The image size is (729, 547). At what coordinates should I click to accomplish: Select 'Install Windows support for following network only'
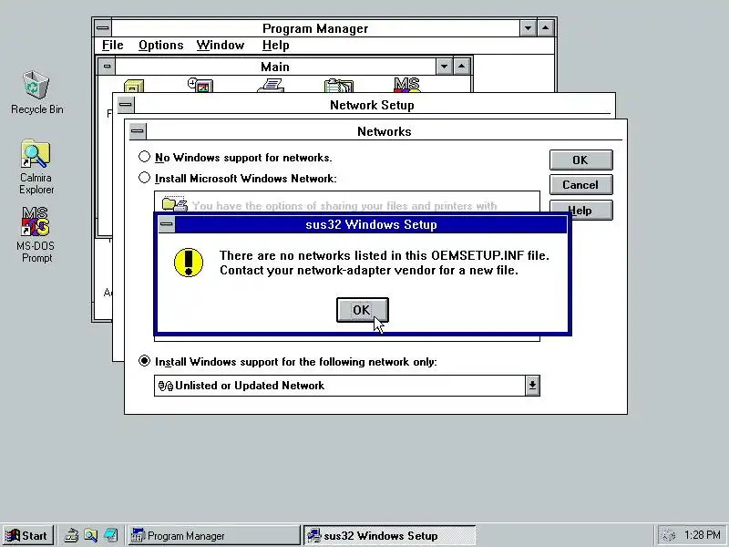[287, 361]
